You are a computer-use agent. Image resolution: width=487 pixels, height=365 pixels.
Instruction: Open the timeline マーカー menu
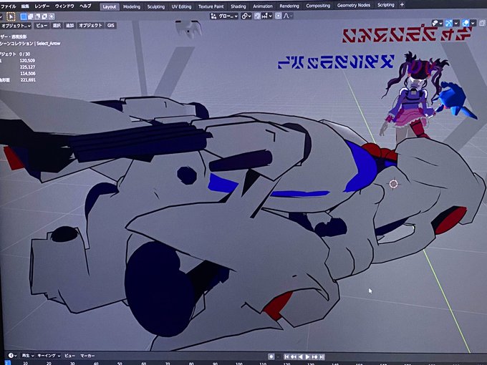tap(87, 356)
